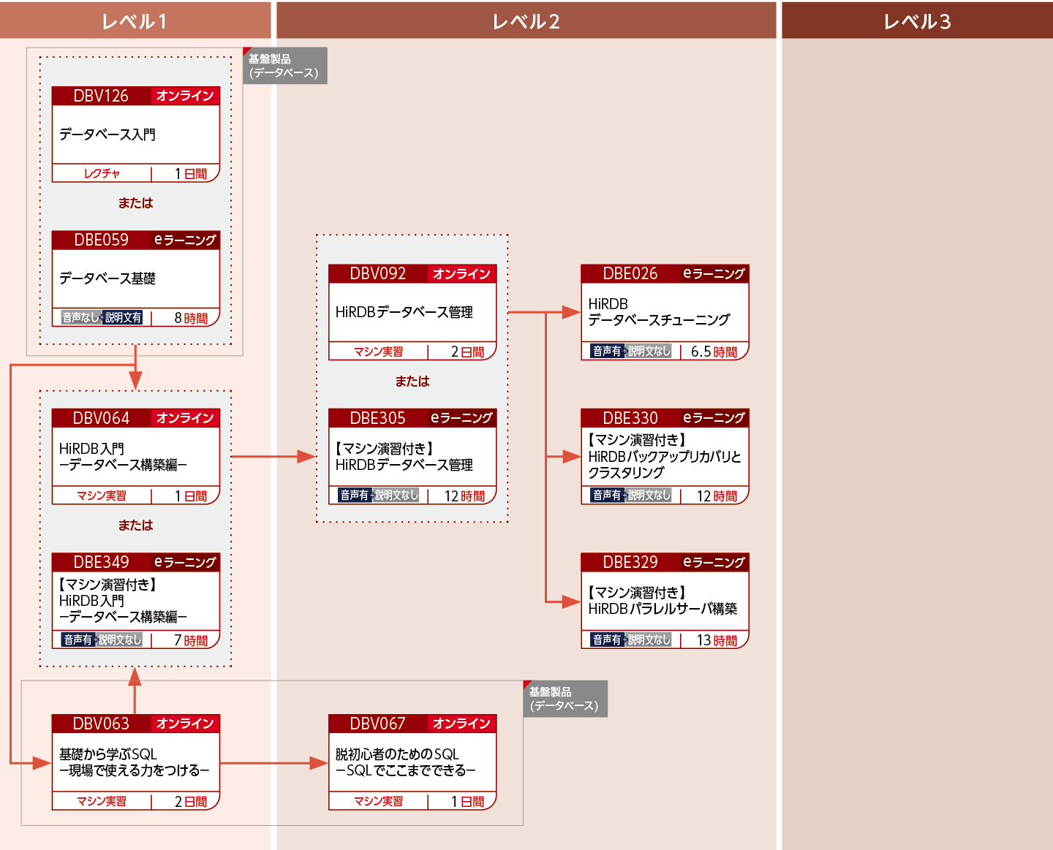
Task: Click 音声有 説明文なし badge on DBE349
Action: point(102,640)
